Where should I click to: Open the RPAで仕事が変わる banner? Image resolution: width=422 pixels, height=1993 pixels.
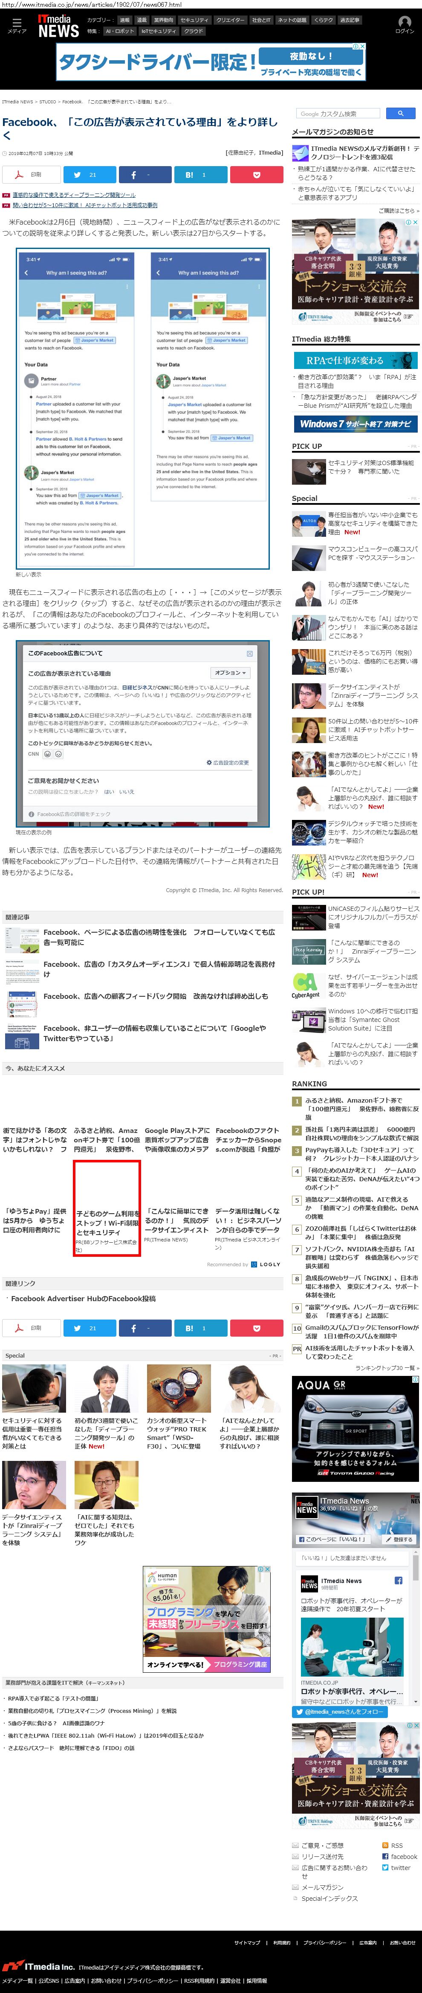coord(356,360)
